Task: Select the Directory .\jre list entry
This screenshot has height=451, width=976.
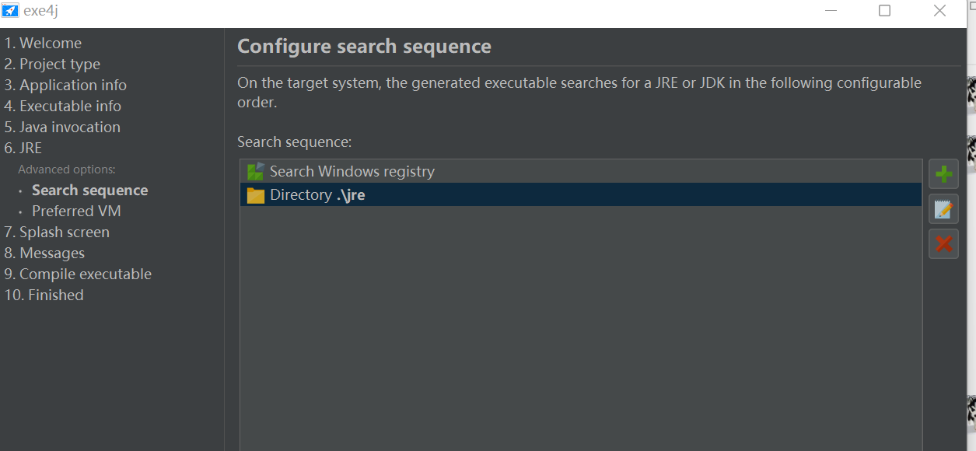Action: [x=580, y=195]
